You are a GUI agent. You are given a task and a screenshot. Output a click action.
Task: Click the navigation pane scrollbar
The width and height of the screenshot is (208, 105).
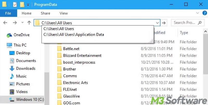click(47, 89)
